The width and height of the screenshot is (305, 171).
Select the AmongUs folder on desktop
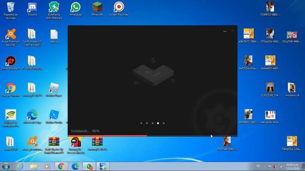32,90
